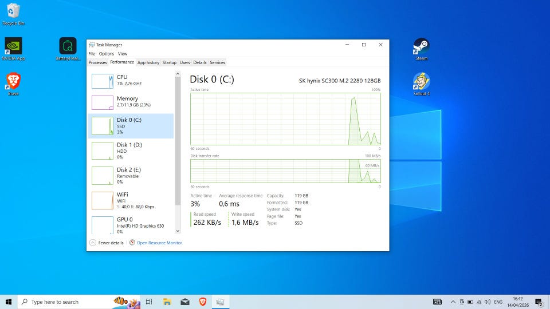This screenshot has width=550, height=309.
Task: Open the clock and date flyout
Action: [x=518, y=302]
